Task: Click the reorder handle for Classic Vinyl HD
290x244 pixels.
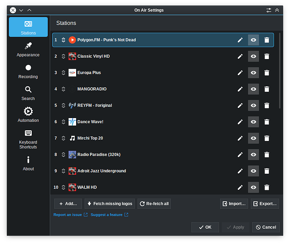Action: 63,56
